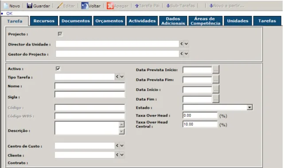Click the Guardar button label
Viewport: 284px width, 168px height.
pyautogui.click(x=42, y=6)
